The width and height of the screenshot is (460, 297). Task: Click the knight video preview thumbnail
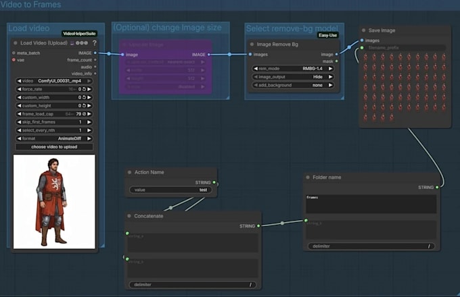click(x=54, y=202)
